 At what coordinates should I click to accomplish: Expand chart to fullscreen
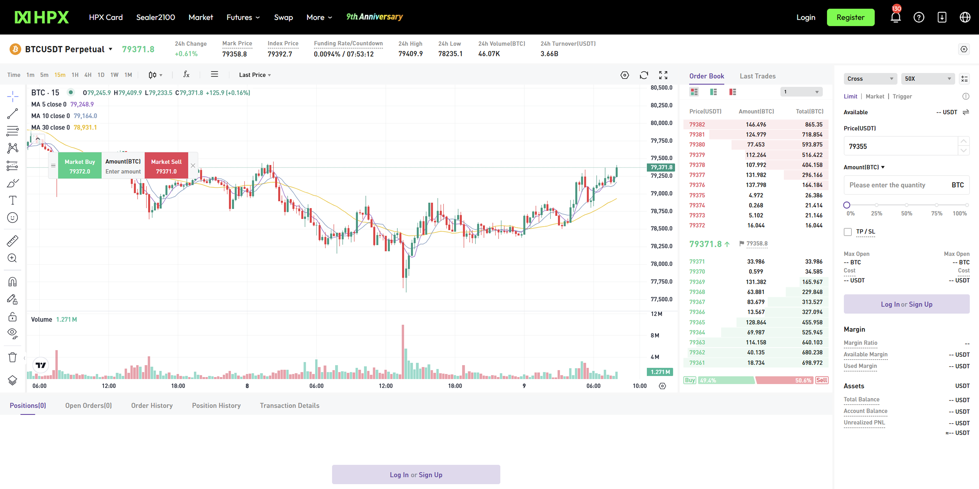point(663,75)
